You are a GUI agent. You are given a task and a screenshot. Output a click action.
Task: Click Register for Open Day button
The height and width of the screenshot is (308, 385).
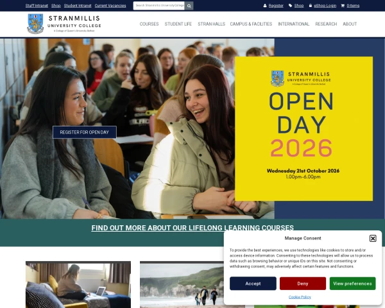point(85,132)
